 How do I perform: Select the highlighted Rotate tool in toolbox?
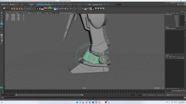(1, 24)
